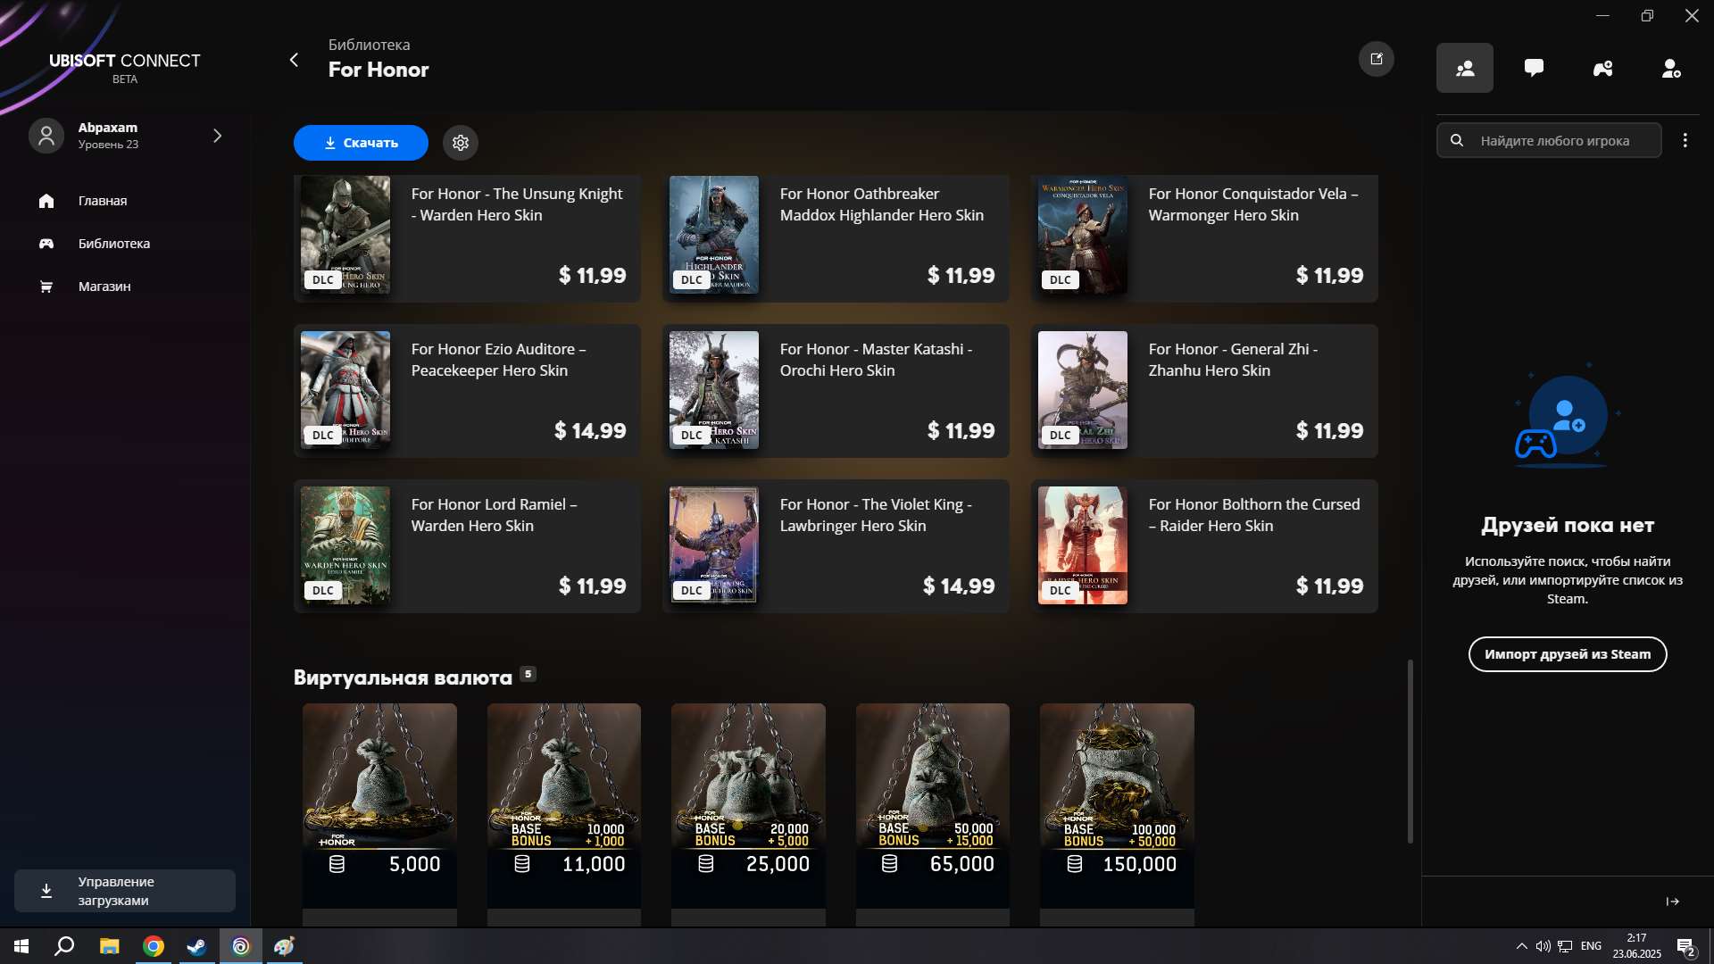Launch Steam from the taskbar
1714x964 pixels.
click(196, 946)
